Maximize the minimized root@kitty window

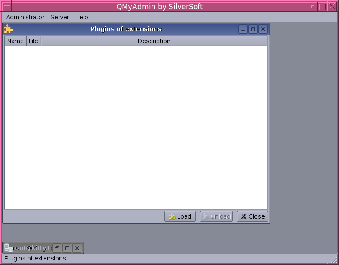point(67,248)
